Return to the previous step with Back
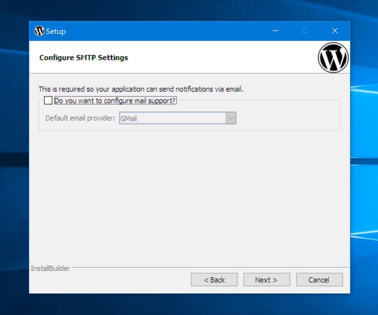Viewport: 378px width, 315px height. pyautogui.click(x=214, y=280)
